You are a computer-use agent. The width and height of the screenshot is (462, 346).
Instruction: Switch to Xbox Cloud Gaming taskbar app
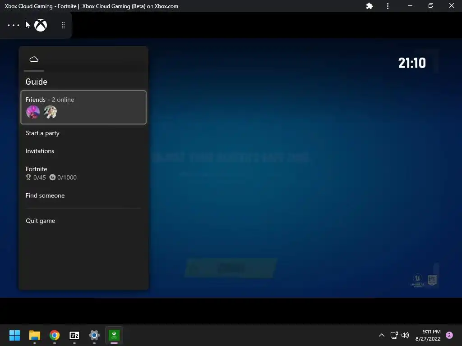tap(114, 335)
